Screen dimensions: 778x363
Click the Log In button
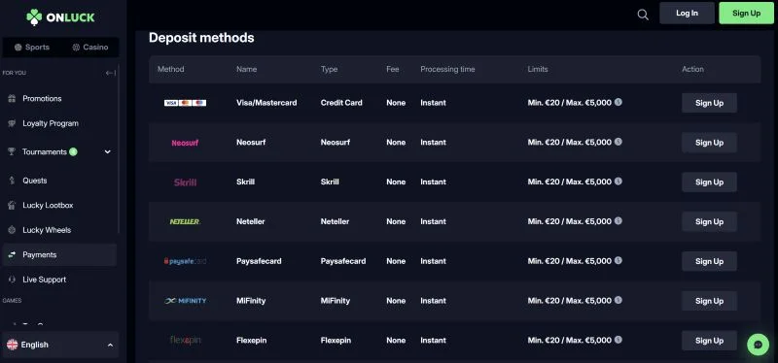pos(687,14)
